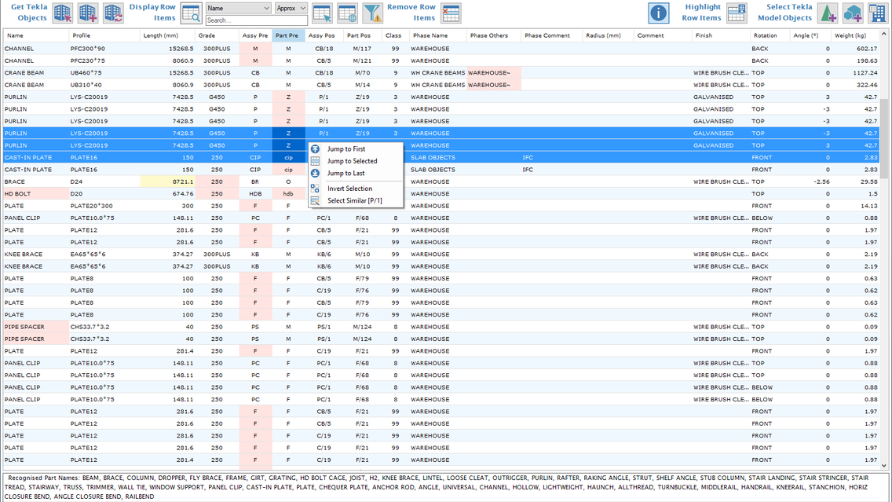892x502 pixels.
Task: Click the refresh Tekla objects building icon
Action: 112,13
